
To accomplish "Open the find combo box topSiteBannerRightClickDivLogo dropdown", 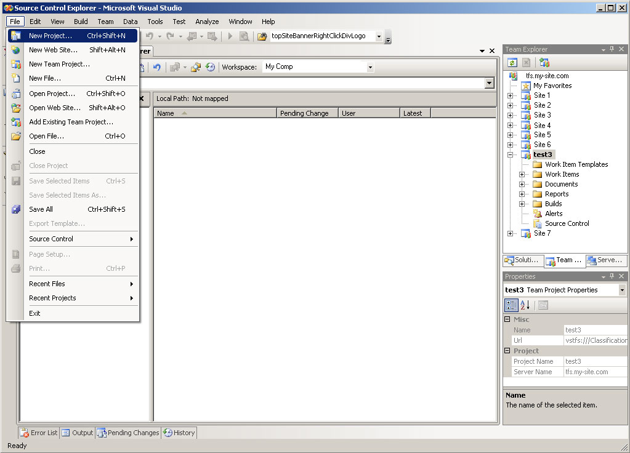I will (x=379, y=36).
